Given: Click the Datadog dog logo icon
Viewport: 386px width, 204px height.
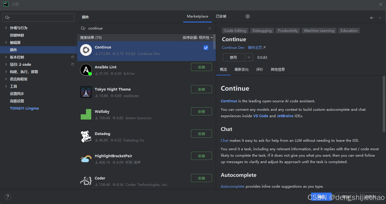Looking at the screenshot, I should (x=86, y=136).
